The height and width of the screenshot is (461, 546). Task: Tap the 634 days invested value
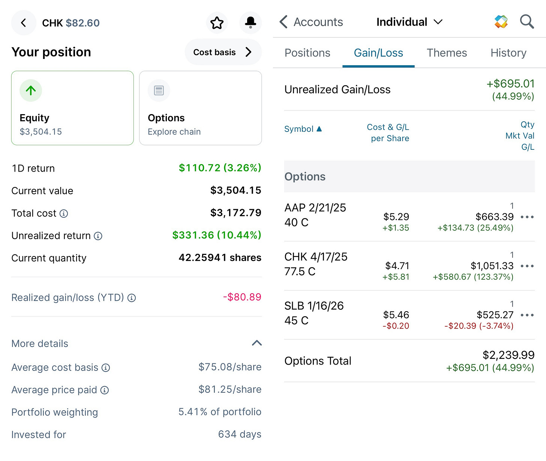(x=240, y=434)
